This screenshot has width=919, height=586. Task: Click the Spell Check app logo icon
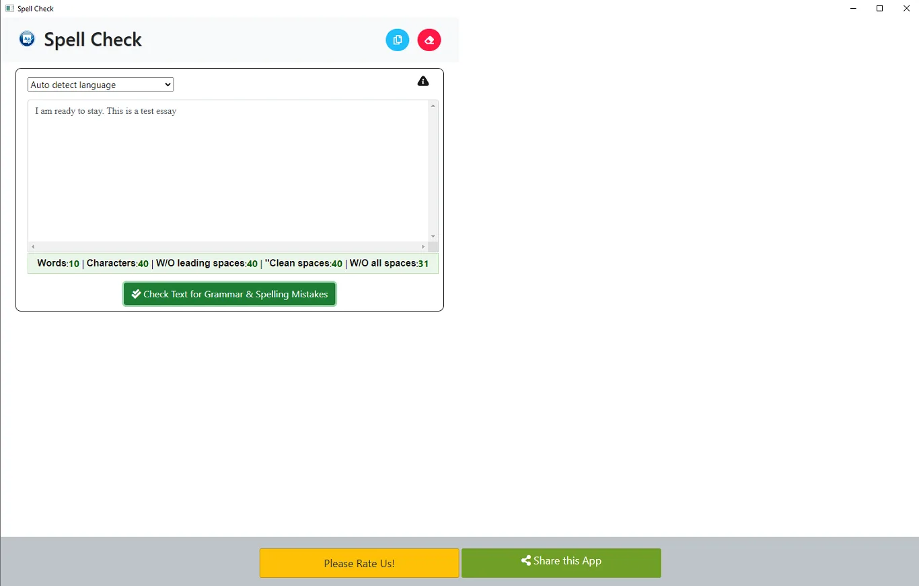(x=27, y=39)
